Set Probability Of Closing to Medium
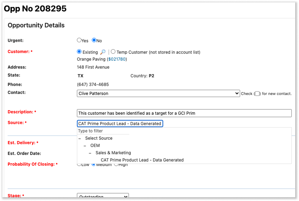The height and width of the screenshot is (201, 299). click(x=93, y=164)
